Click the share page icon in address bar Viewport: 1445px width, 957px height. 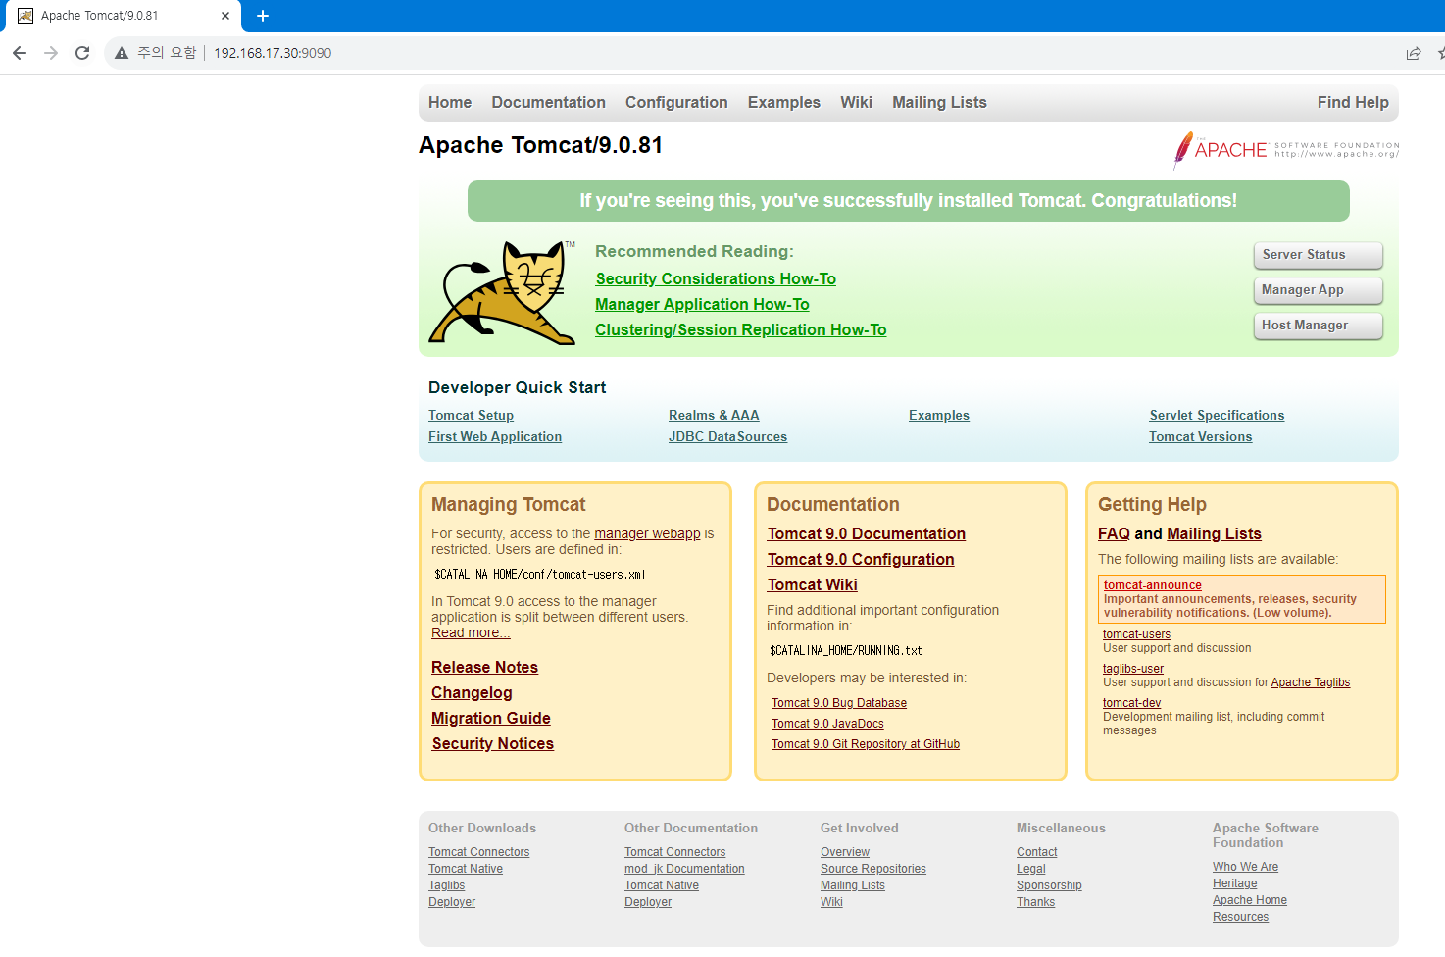point(1413,53)
